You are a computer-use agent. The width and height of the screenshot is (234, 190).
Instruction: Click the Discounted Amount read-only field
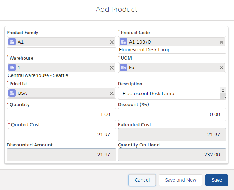[61, 155]
